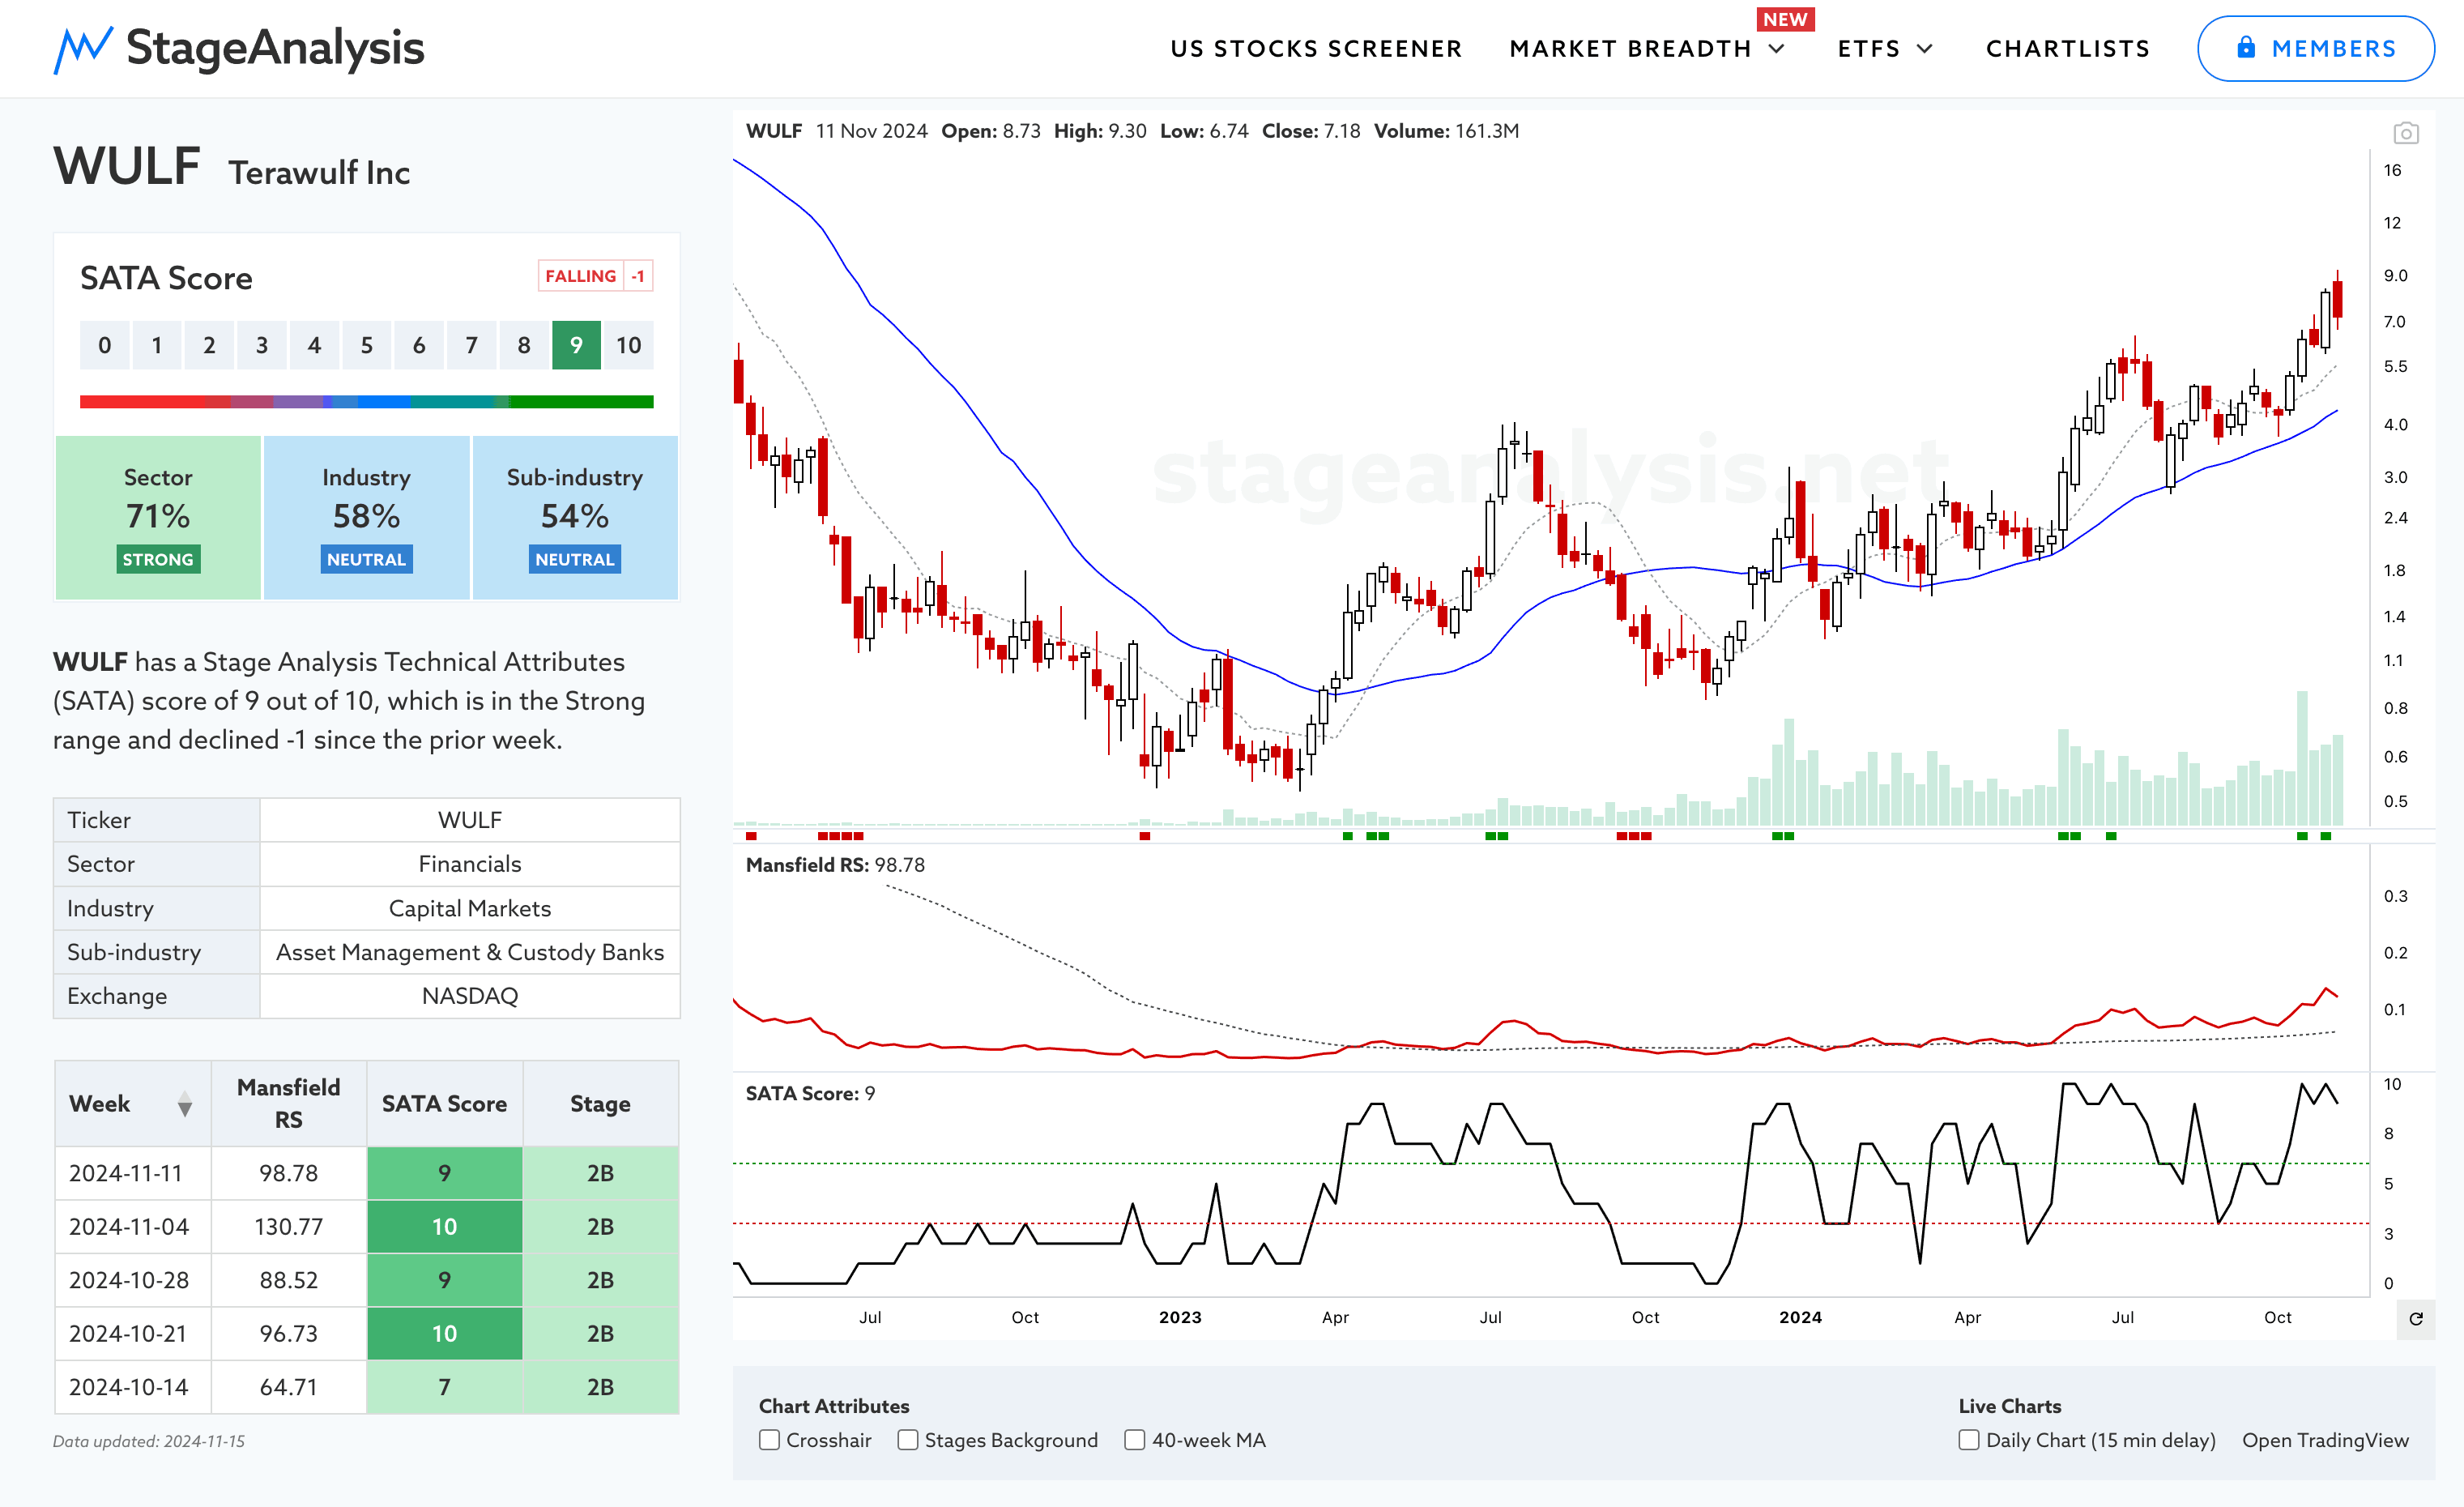Sort table by Week arrow
The width and height of the screenshot is (2464, 1507).
point(185,1105)
